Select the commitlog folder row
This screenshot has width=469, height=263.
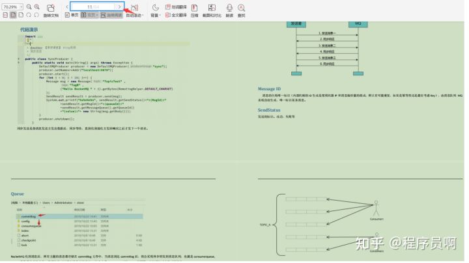pos(79,216)
